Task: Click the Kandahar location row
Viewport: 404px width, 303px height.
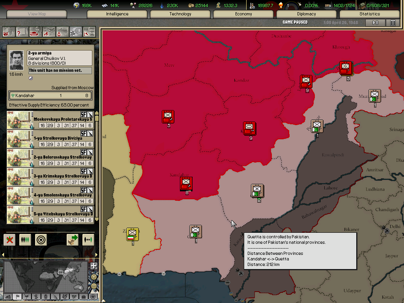Action: pyautogui.click(x=50, y=95)
